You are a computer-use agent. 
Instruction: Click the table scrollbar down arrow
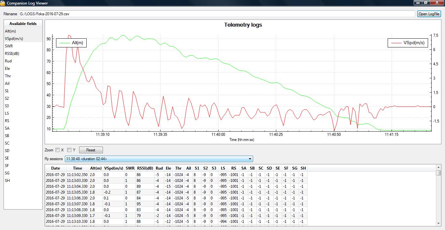coord(438,224)
